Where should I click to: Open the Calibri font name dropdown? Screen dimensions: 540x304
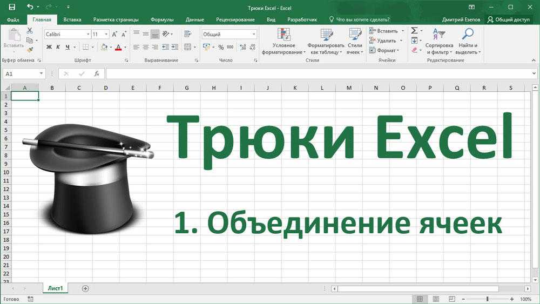[87, 34]
